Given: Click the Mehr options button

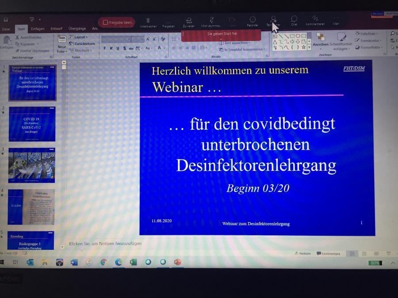Looking at the screenshot, I should [x=336, y=20].
